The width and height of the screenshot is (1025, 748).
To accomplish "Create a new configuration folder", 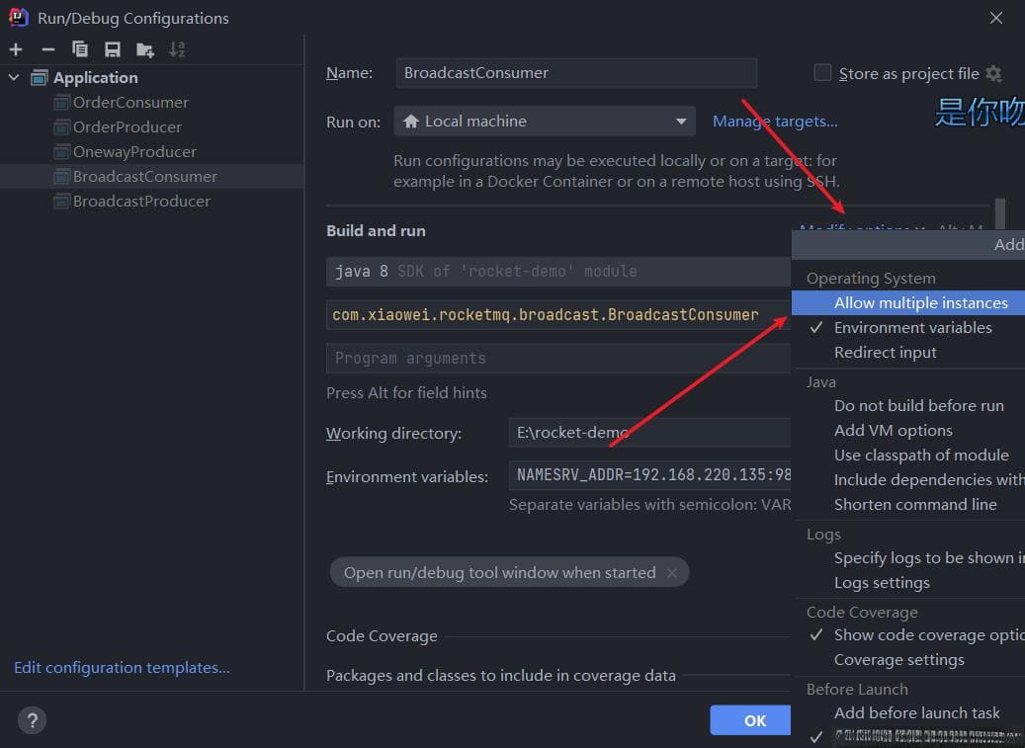I will 144,49.
